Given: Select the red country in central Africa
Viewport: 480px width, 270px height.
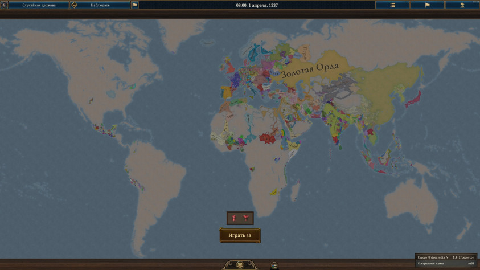Looking at the screenshot, I should (x=267, y=137).
